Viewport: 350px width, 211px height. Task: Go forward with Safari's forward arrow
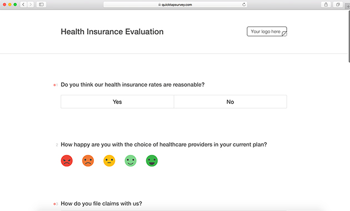pyautogui.click(x=31, y=4)
